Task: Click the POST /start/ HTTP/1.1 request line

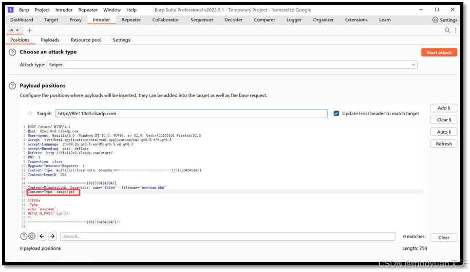Action: (x=49, y=127)
